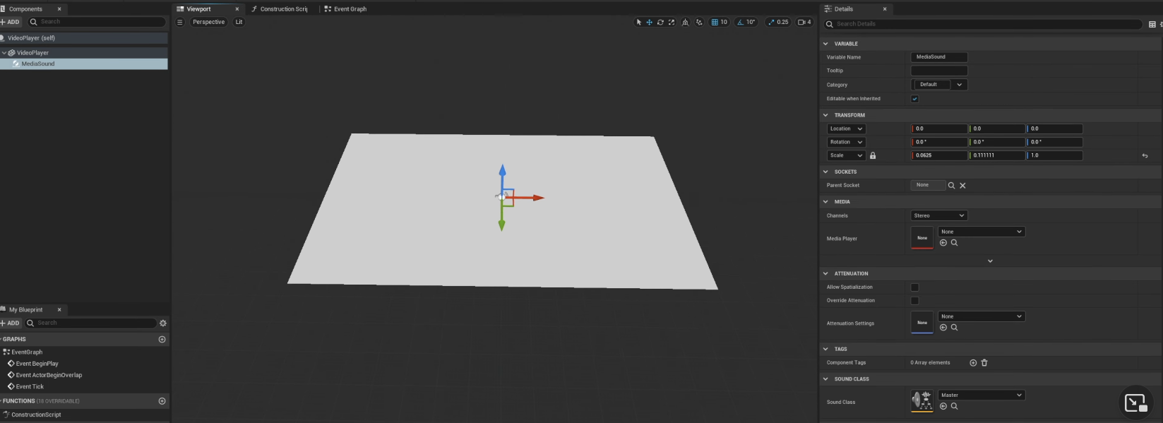The image size is (1163, 423).
Task: Select the translate (move) tool in viewport toolbar
Action: (649, 22)
